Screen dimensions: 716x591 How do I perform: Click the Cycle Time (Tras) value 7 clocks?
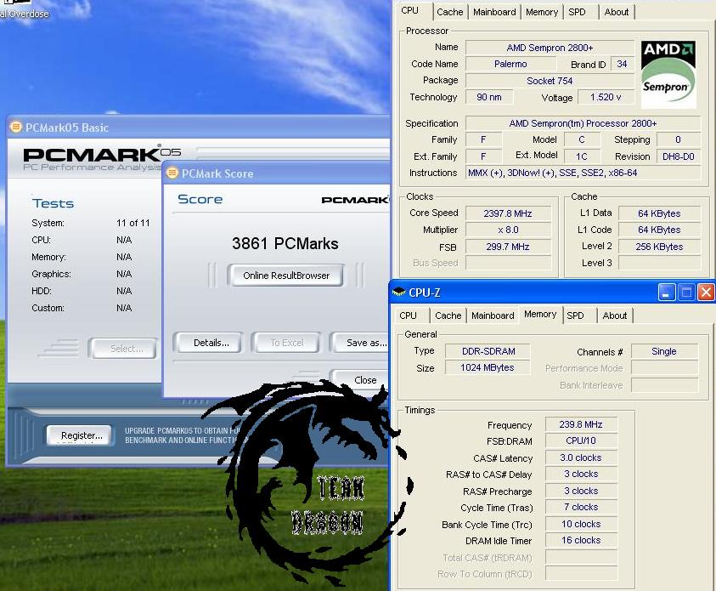click(581, 507)
